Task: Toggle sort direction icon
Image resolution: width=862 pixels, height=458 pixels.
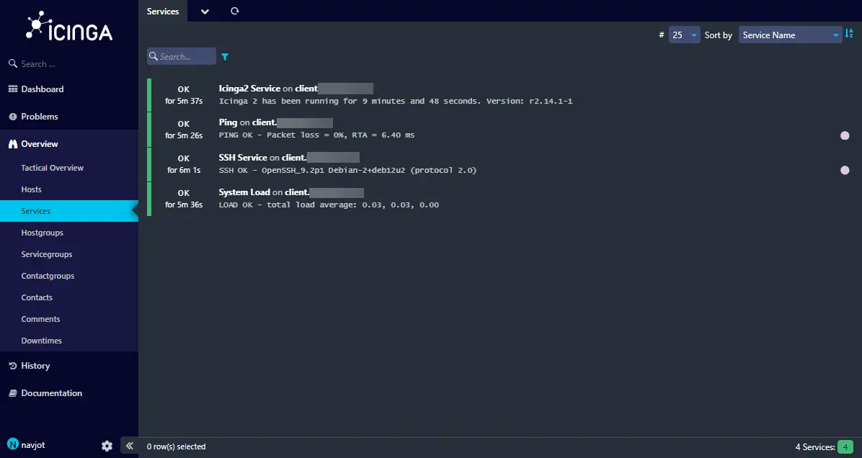Action: 849,34
